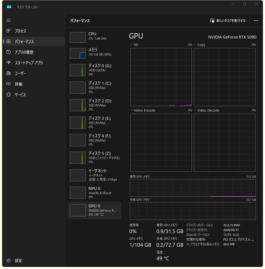Open スタートアップ アプリ via its icon
Image resolution: width=265 pixels, height=269 pixels.
pos(8,63)
